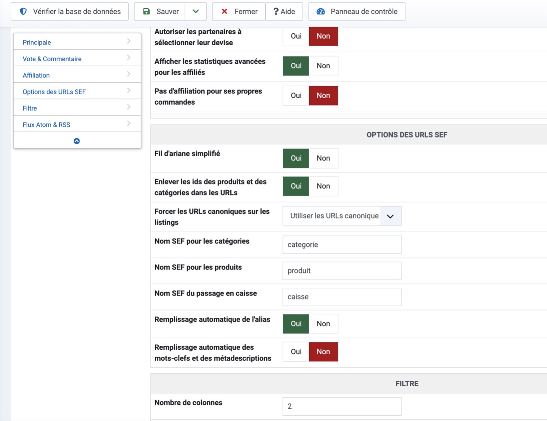Click the shield icon on Vérifier la base
547x421 pixels.
(23, 11)
